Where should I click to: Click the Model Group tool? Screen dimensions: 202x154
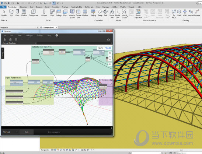click(124, 14)
